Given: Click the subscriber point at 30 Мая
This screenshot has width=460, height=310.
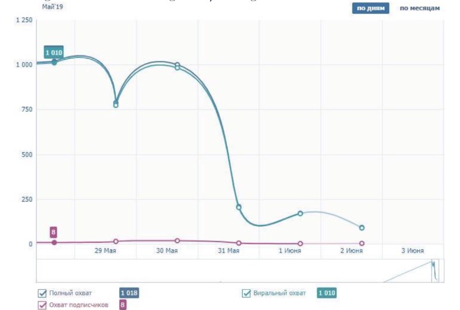Looking at the screenshot, I should point(177,241).
